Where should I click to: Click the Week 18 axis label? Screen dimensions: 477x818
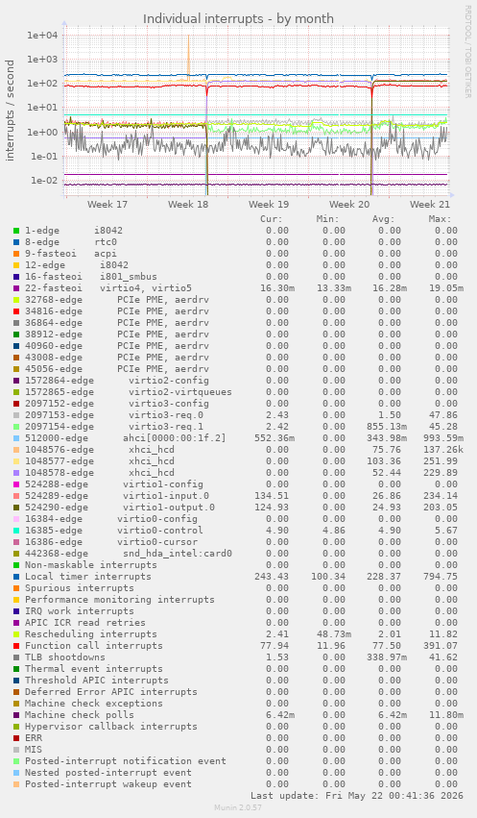[188, 204]
